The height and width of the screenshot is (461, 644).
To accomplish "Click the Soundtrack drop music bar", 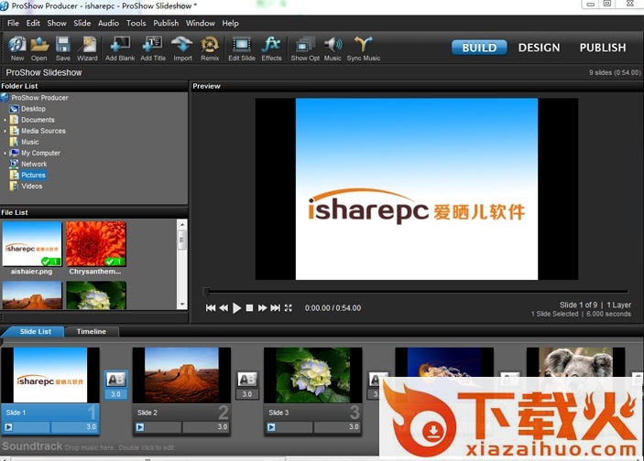I will coord(189,446).
